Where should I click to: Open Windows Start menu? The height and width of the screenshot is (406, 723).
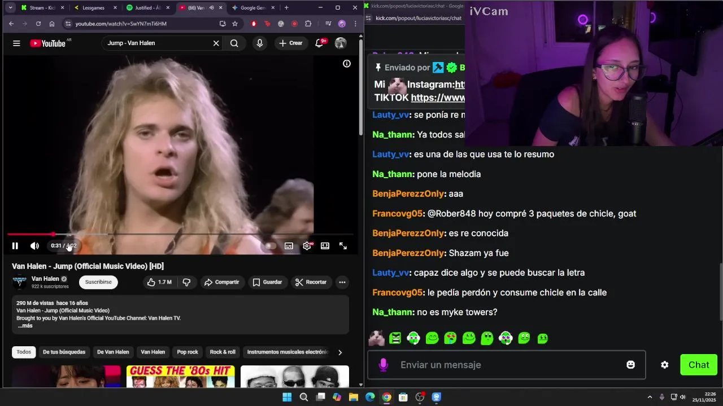click(287, 397)
